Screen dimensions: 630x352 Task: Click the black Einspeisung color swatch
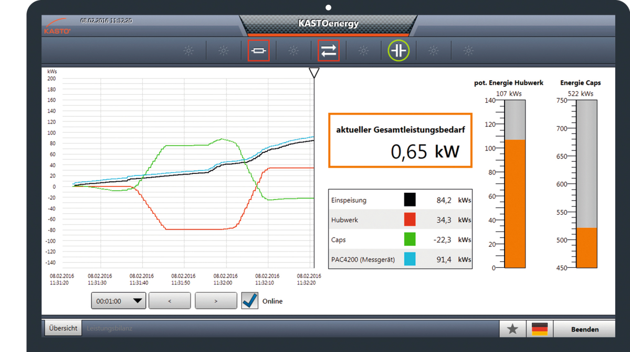(x=409, y=200)
